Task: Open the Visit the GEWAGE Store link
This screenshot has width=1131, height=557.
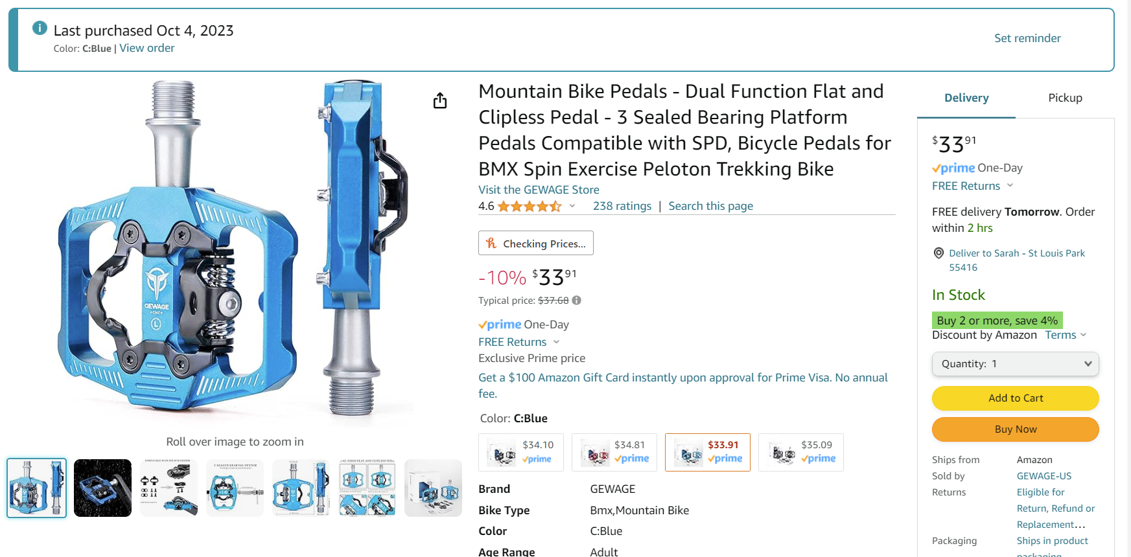Action: pos(538,190)
